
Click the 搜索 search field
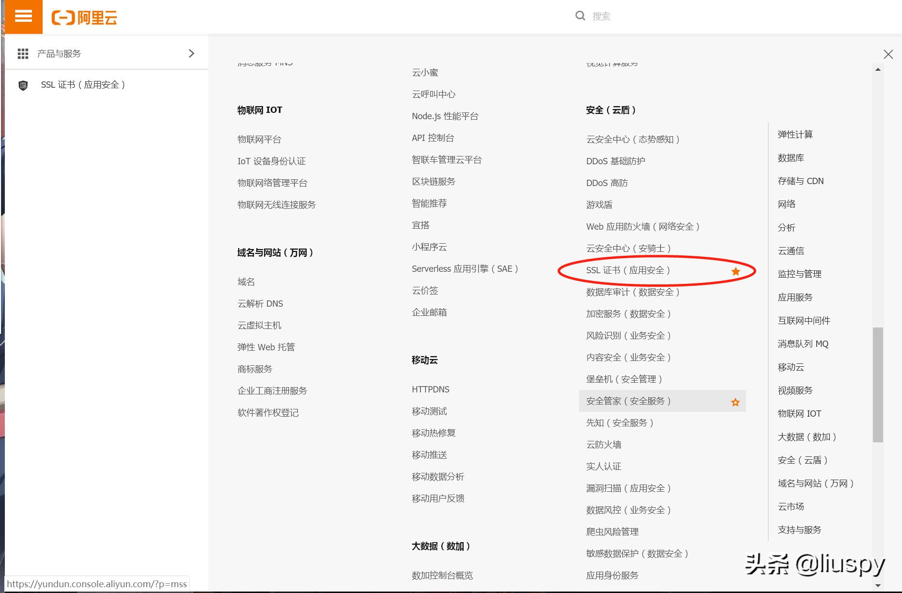pos(678,16)
